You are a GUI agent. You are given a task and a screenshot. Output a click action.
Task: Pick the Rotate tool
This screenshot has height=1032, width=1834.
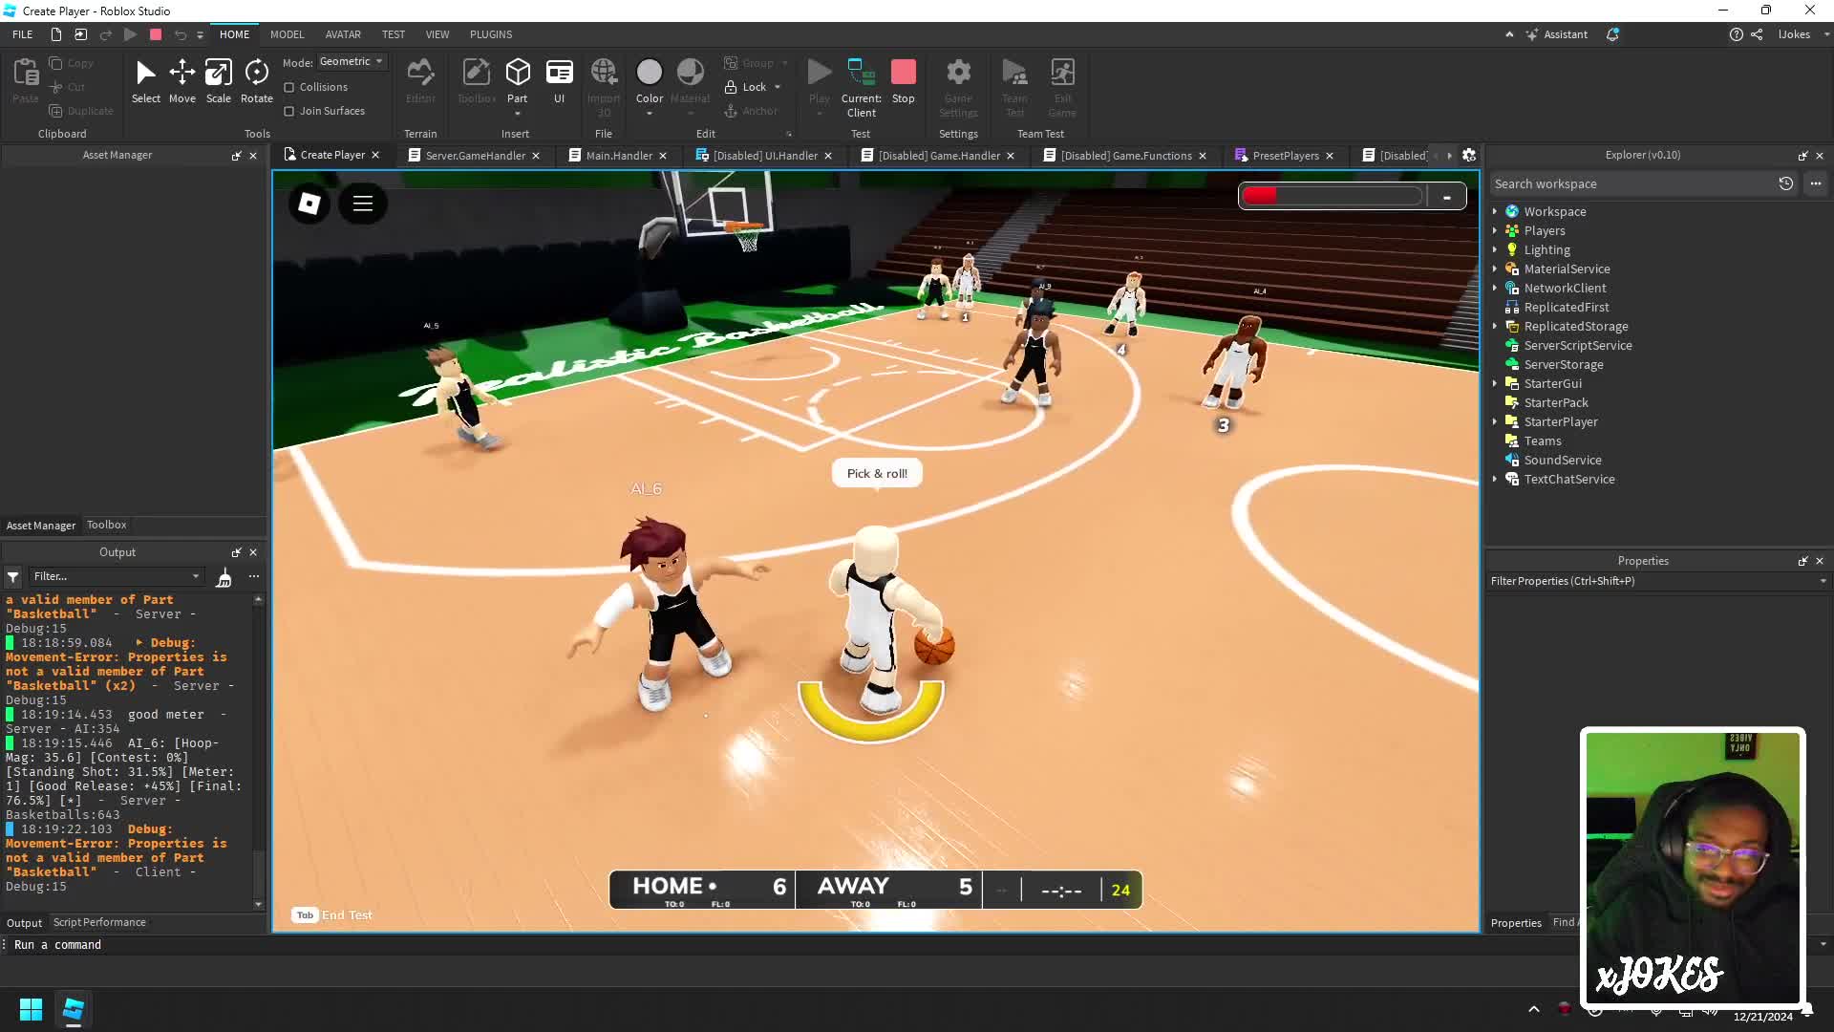click(x=256, y=81)
